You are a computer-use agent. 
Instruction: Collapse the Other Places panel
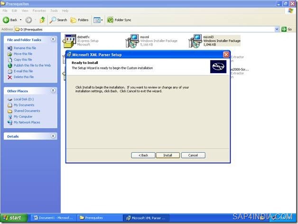(x=53, y=91)
